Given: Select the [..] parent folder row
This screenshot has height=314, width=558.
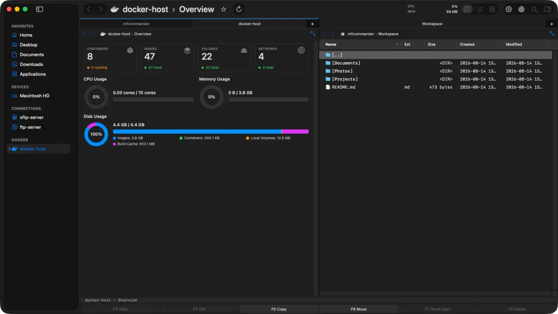Looking at the screenshot, I should 436,55.
